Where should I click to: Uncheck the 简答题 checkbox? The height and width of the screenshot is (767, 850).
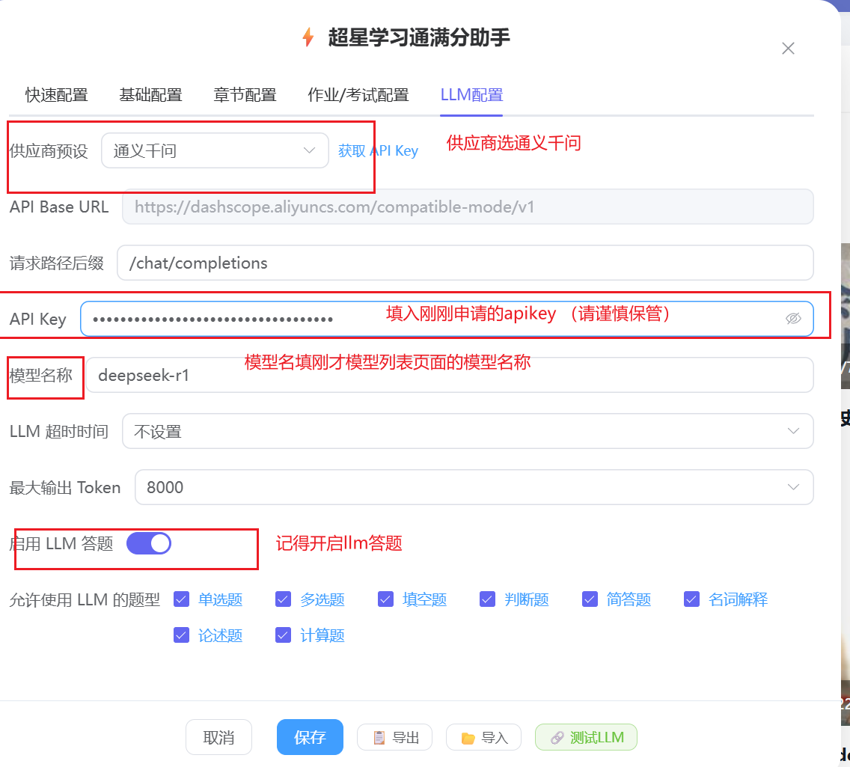(590, 599)
